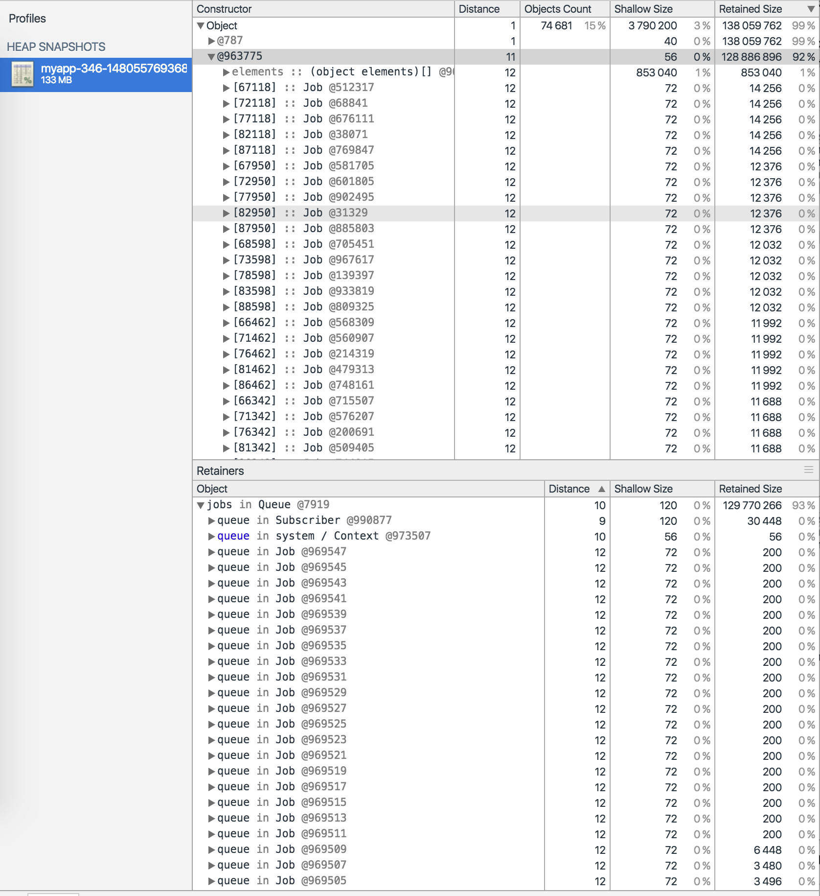Select retainer queue in Job @969505
Viewport: 820px width, 896px height.
click(x=506, y=881)
